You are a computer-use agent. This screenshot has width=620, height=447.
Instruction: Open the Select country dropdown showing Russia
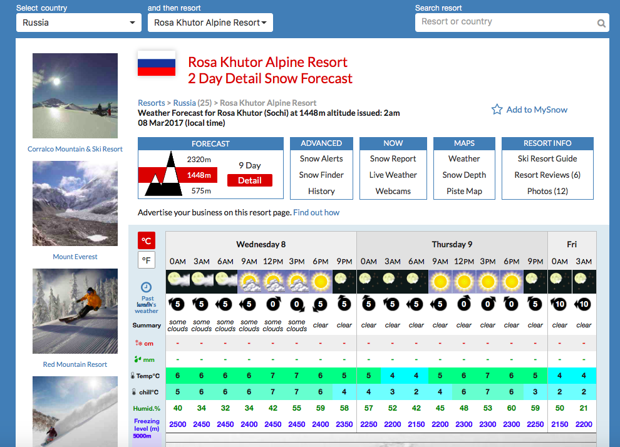tap(79, 23)
